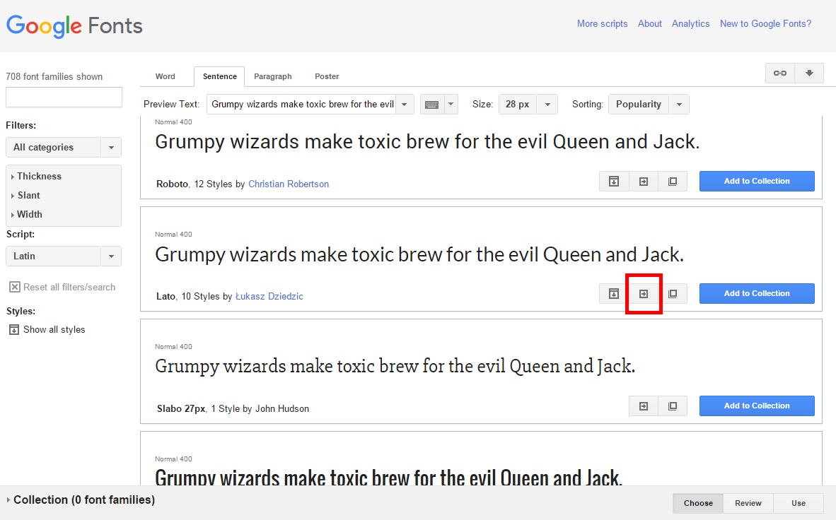Expand the Width filter
The width and height of the screenshot is (836, 520).
click(x=27, y=215)
